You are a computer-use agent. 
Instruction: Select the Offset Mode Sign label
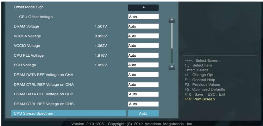(29, 7)
